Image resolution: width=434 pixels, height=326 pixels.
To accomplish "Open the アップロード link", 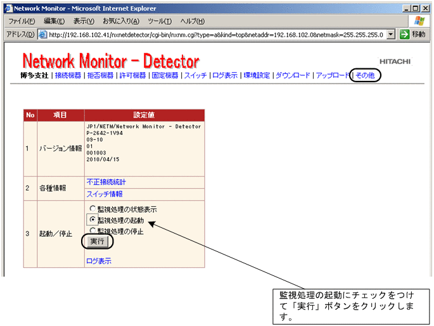I will [x=333, y=75].
